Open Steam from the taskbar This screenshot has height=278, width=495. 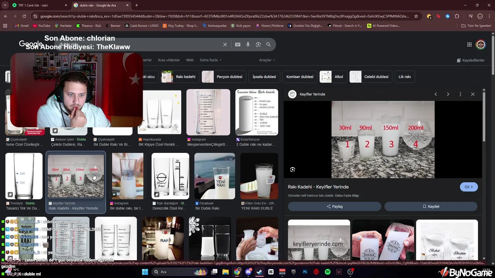point(259,272)
